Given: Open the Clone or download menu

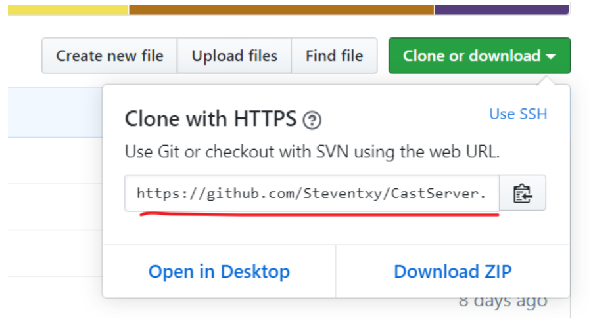Looking at the screenshot, I should tap(479, 56).
